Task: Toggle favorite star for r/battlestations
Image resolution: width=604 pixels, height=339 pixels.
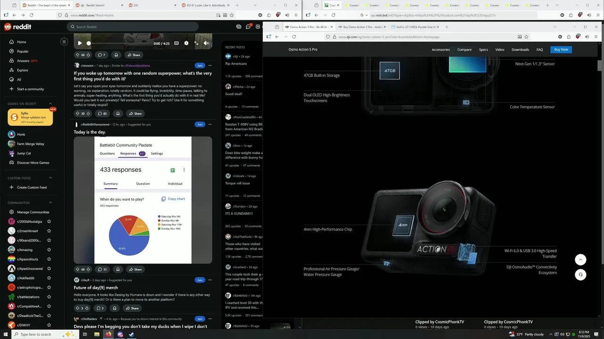Action: [x=49, y=297]
